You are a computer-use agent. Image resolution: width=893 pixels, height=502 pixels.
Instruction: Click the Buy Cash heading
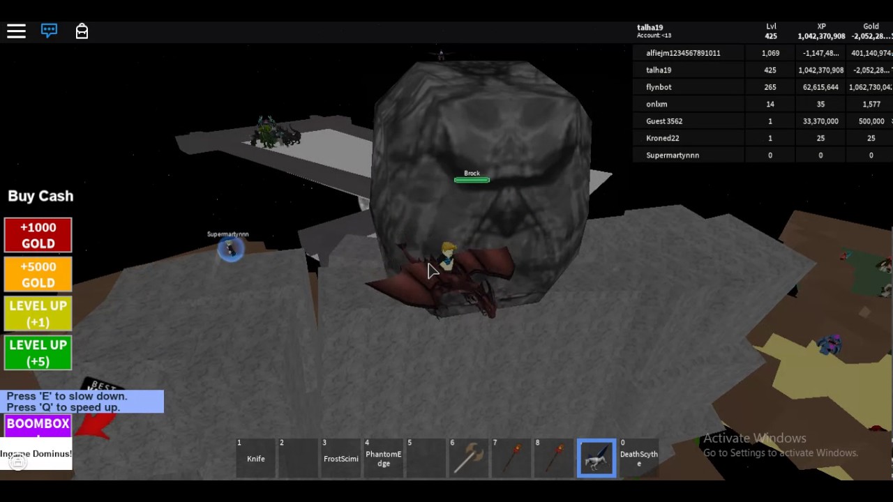coord(40,196)
